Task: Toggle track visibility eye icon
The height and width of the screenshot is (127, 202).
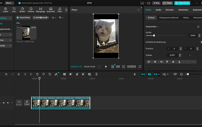Action: (x=4, y=103)
